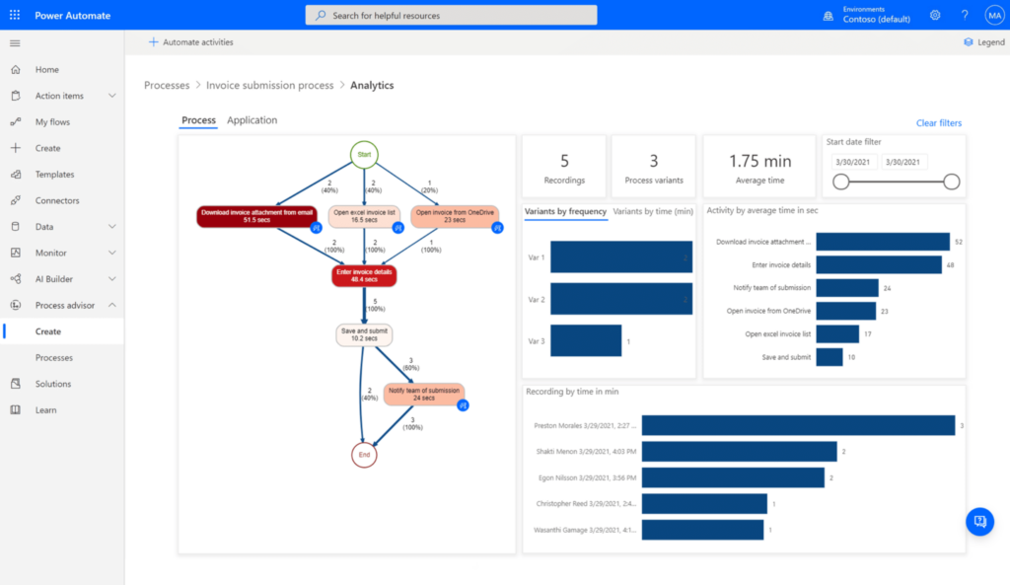Image resolution: width=1010 pixels, height=585 pixels.
Task: Click the Templates icon
Action: 16,174
